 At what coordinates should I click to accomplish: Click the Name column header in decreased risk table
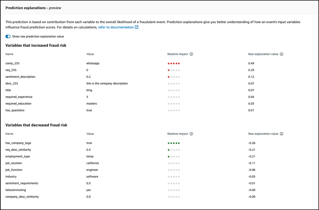point(9,134)
